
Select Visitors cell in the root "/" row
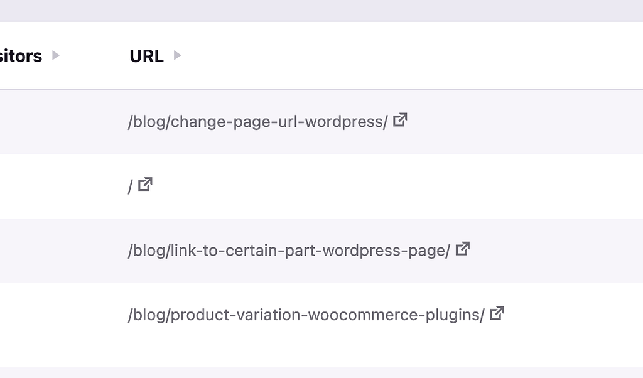pos(38,186)
